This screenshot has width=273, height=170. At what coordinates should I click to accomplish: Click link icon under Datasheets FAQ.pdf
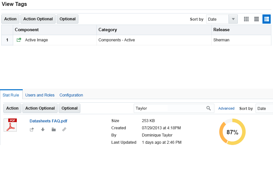point(64,130)
